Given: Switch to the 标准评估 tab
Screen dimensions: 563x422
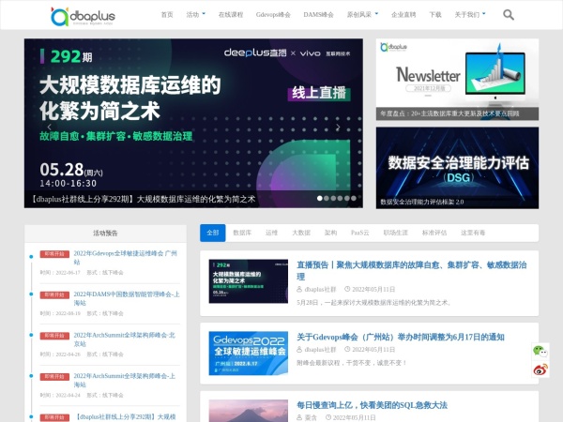Looking at the screenshot, I should [x=434, y=233].
